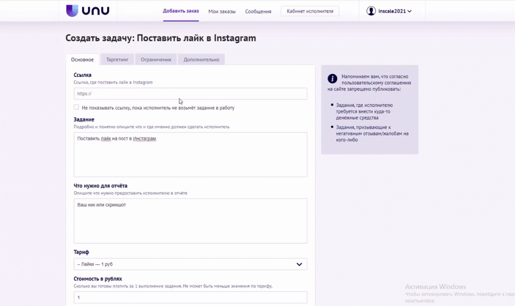Click the Задание description text area
The height and width of the screenshot is (306, 515).
point(190,155)
